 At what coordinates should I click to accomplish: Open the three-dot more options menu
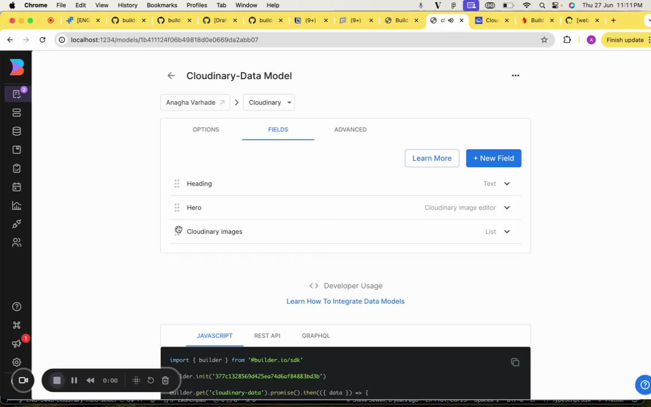coord(515,75)
